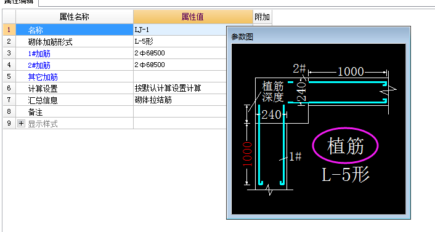Click the empty 备注 value cell

180,111
